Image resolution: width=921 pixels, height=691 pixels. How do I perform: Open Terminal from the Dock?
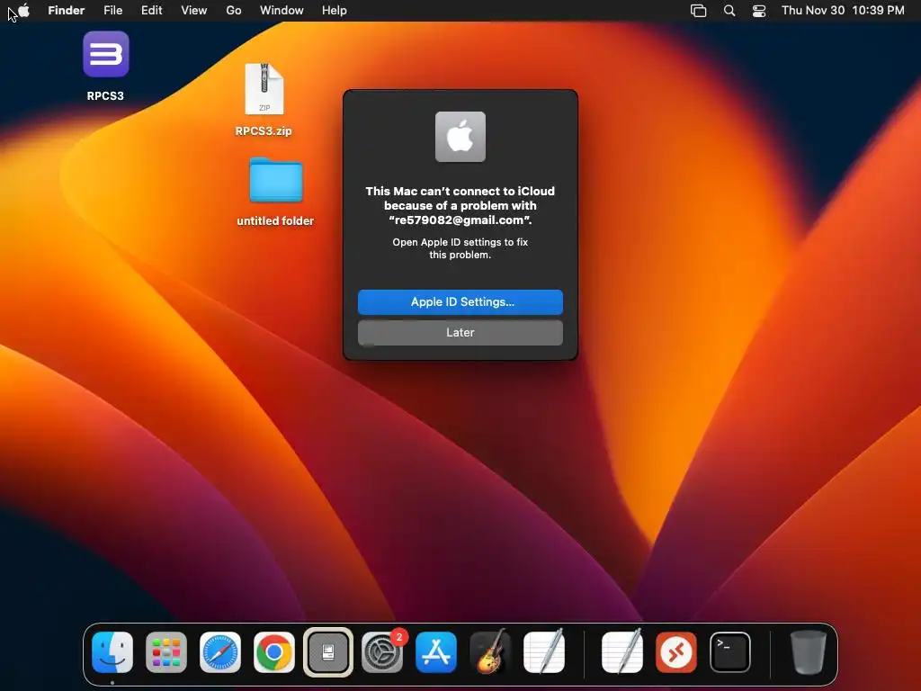click(x=730, y=652)
